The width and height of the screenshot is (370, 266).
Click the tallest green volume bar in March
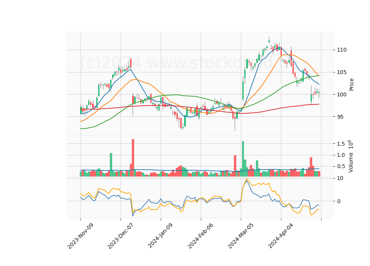tap(243, 159)
